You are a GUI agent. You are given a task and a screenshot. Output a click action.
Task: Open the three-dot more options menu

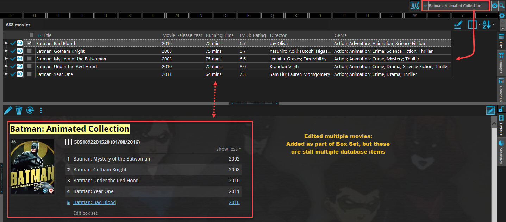point(41,111)
